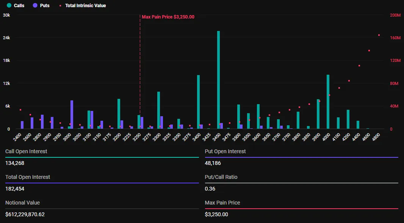
Task: Select the large Puts bar at 3000
Action: 72,113
